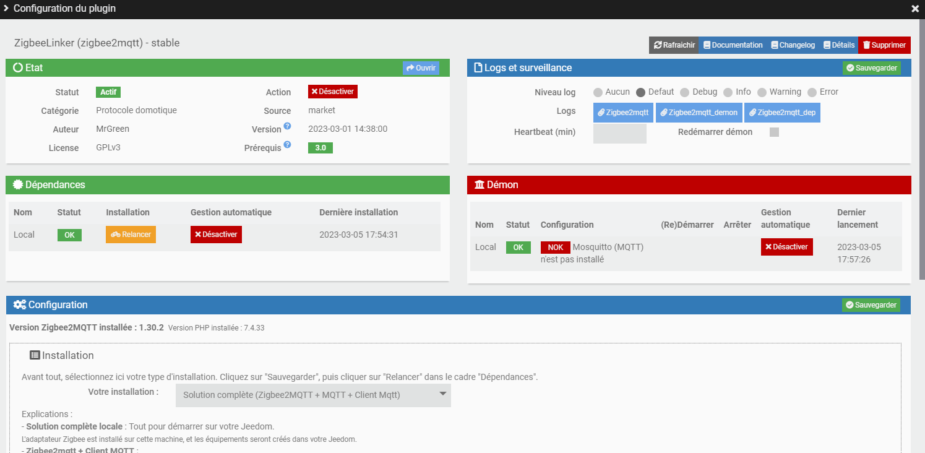The width and height of the screenshot is (925, 453).
Task: Click the Configuration cogs icon
Action: coord(20,304)
